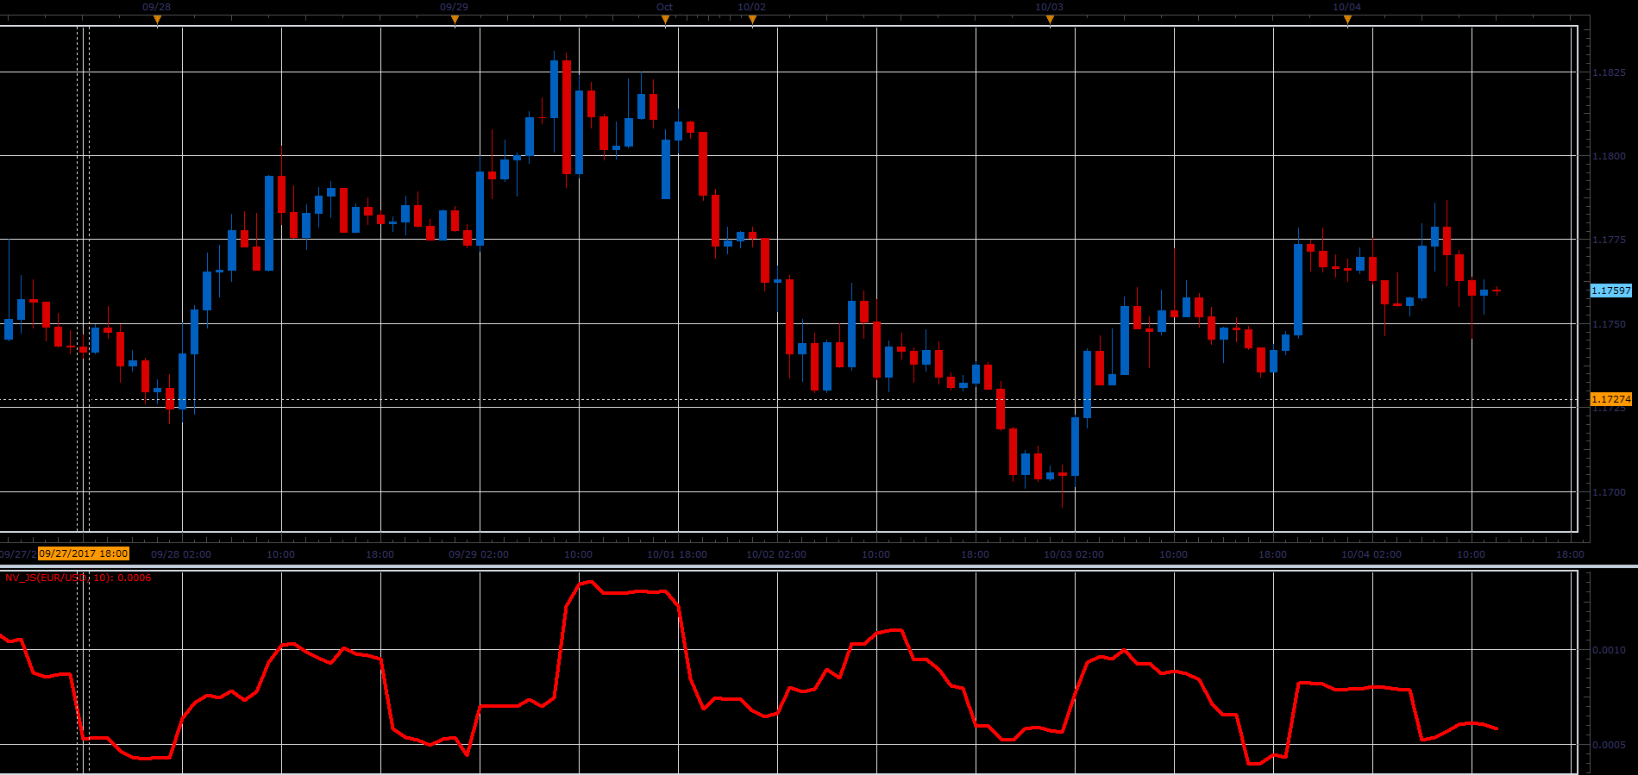Click the 09/29 day marker triangle

pyautogui.click(x=455, y=20)
